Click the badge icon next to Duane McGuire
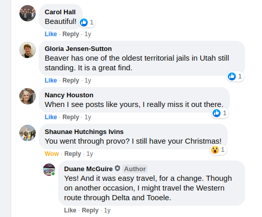The height and width of the screenshot is (217, 262). point(117,169)
